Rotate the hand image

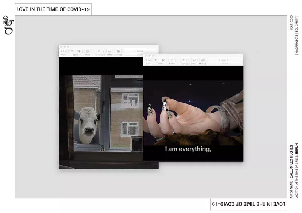click(194, 60)
